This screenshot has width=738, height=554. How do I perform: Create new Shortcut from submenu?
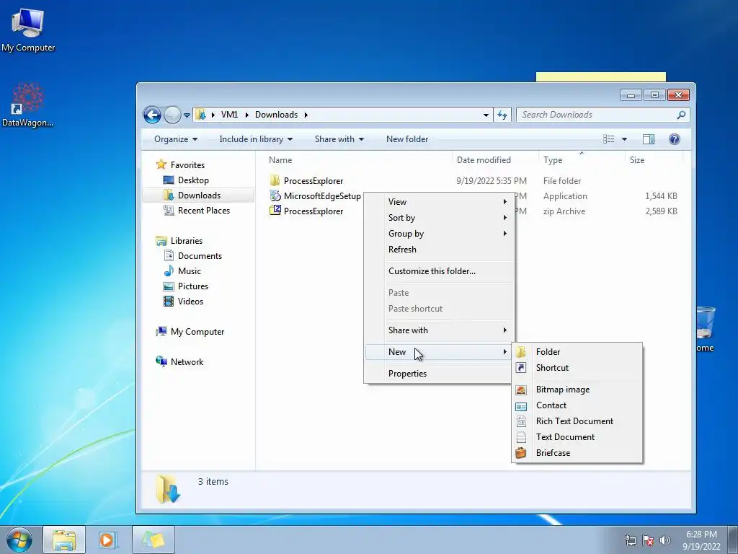[577, 368]
